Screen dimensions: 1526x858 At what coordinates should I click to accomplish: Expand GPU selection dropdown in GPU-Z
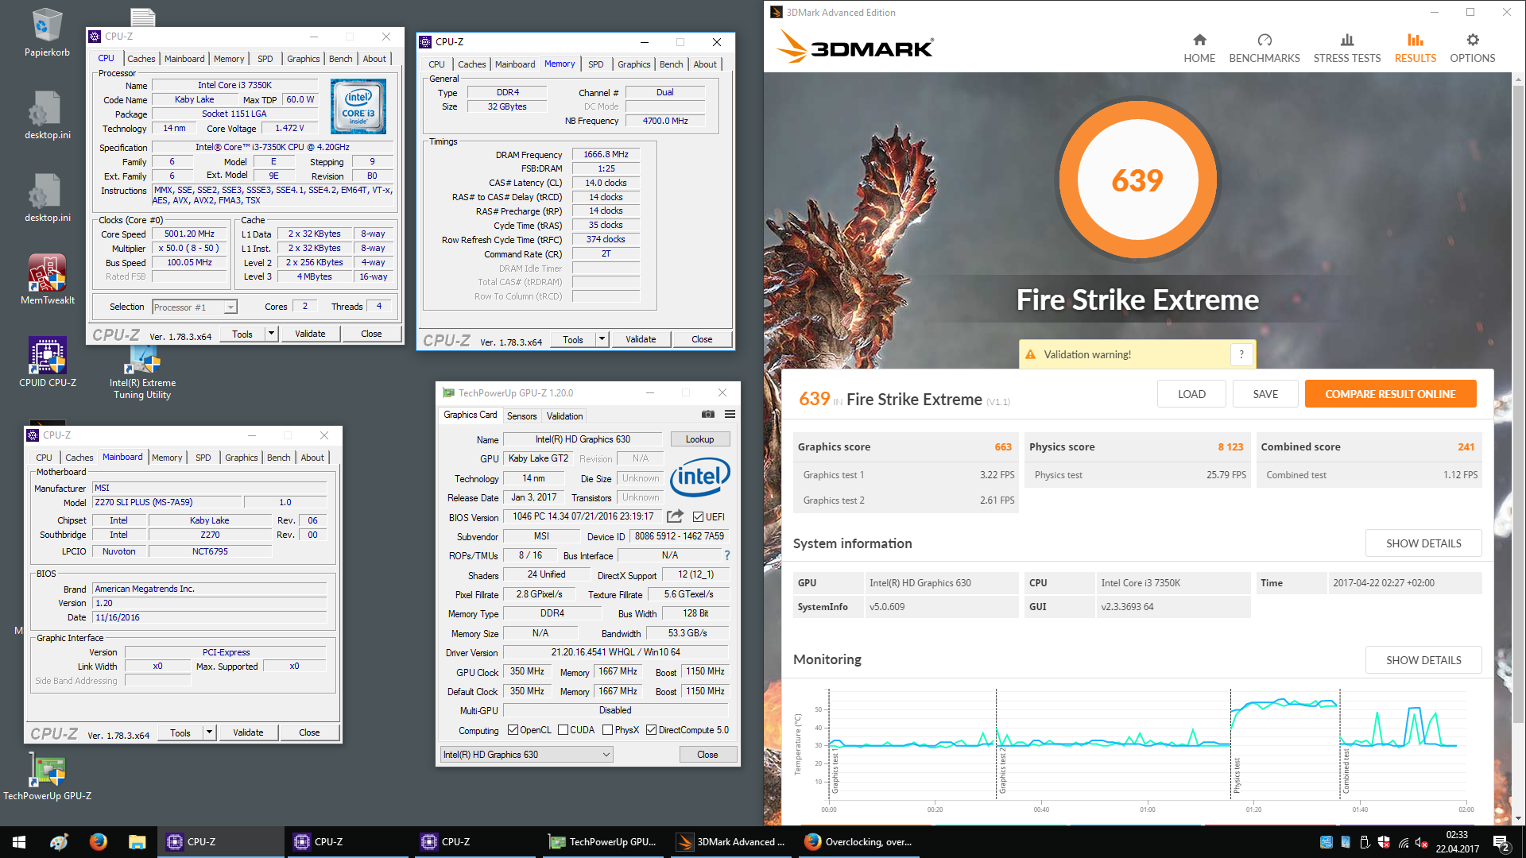[606, 755]
